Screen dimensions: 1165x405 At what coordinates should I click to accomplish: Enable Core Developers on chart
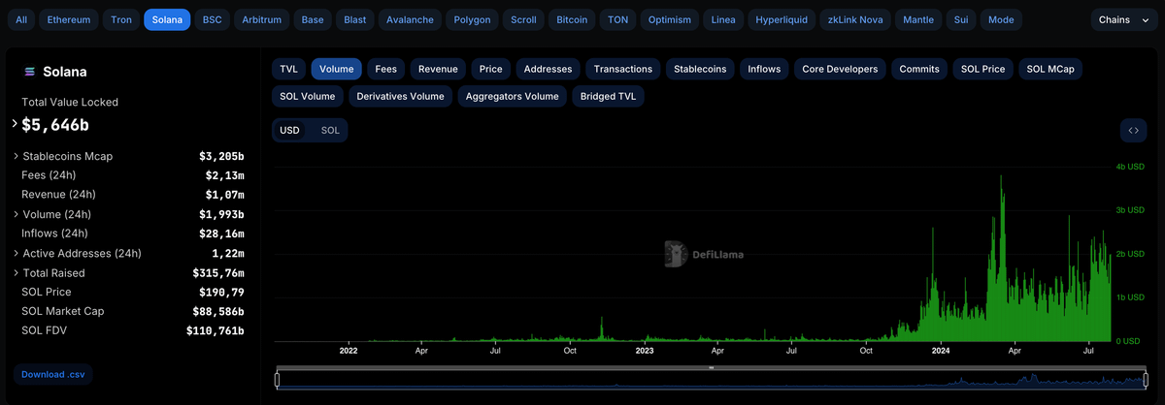click(840, 69)
